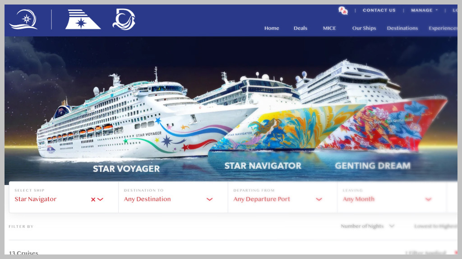Click the crescent star compass logo
This screenshot has width=462, height=259.
click(x=23, y=19)
